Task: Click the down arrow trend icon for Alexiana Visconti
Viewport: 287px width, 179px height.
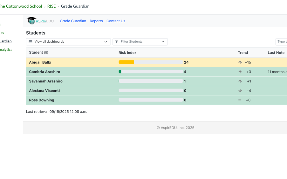Action: tap(240, 91)
